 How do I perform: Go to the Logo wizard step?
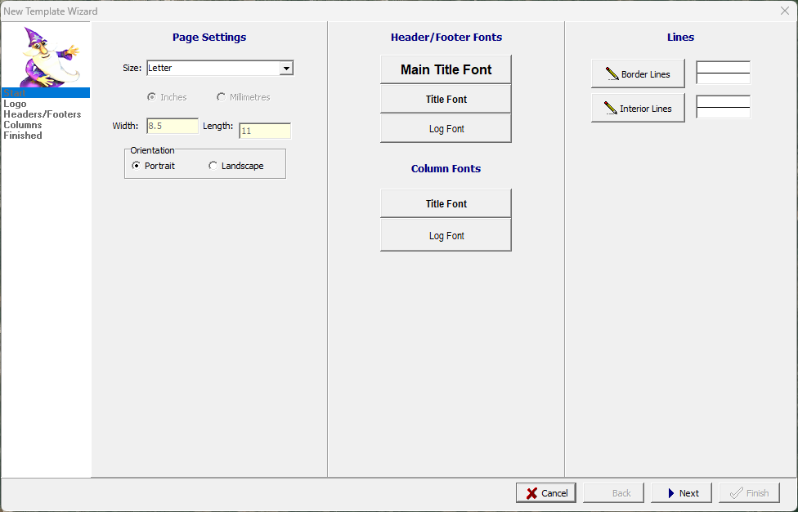pos(15,104)
